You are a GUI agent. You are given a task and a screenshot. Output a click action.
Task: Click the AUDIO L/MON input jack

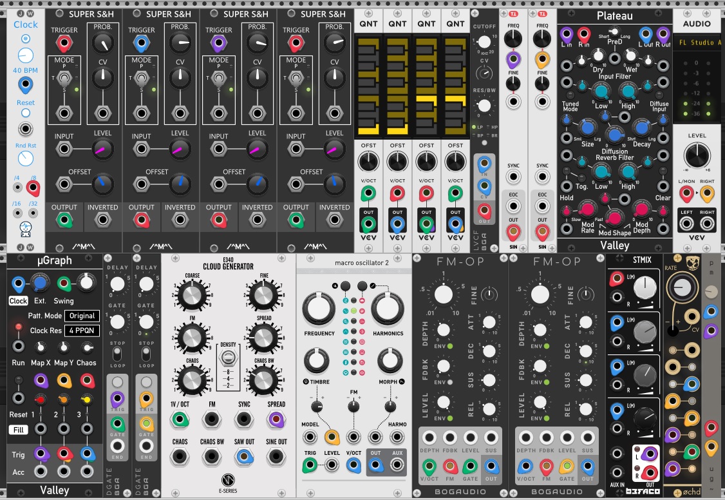pyautogui.click(x=686, y=194)
